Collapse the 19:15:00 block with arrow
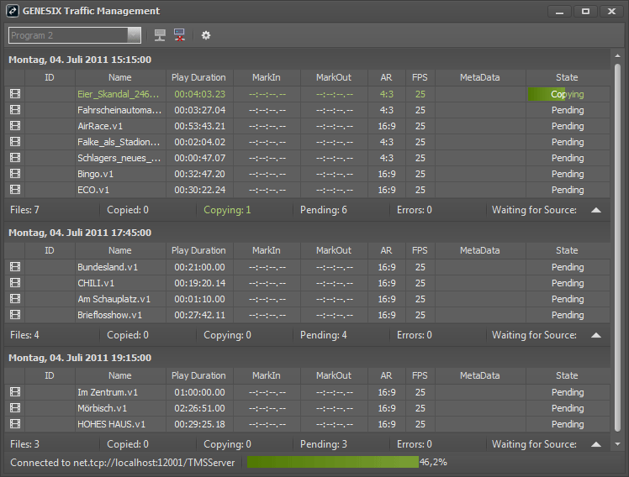Screen dimensions: 629x477 (596, 444)
